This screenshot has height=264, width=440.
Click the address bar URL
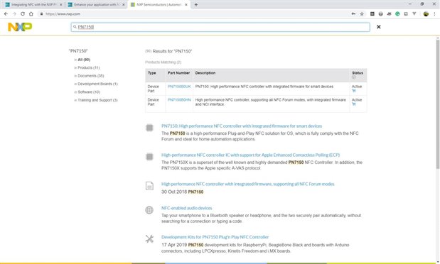click(63, 13)
